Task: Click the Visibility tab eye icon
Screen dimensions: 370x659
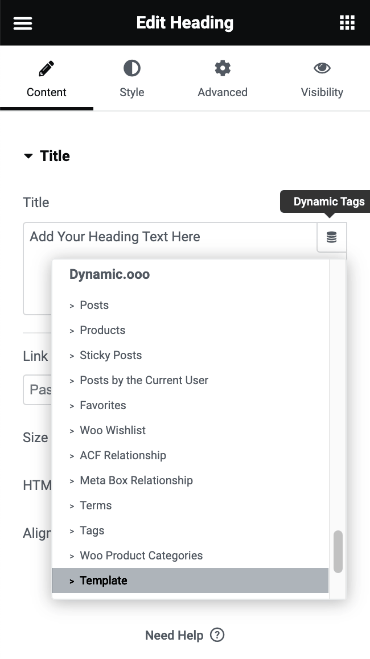Action: click(322, 68)
